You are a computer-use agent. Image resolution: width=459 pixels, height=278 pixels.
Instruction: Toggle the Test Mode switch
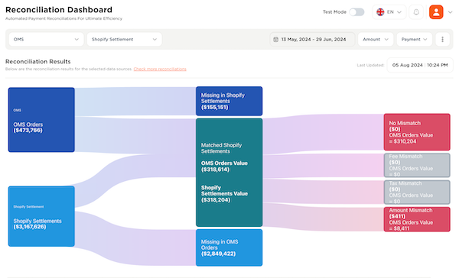[x=356, y=12]
